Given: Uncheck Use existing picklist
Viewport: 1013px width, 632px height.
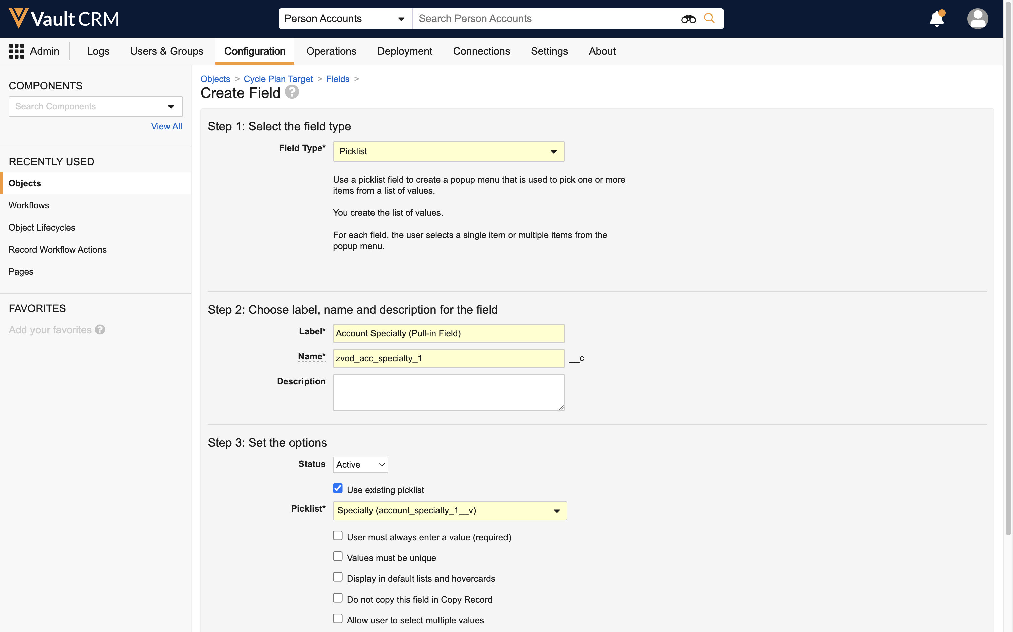Looking at the screenshot, I should tap(338, 488).
